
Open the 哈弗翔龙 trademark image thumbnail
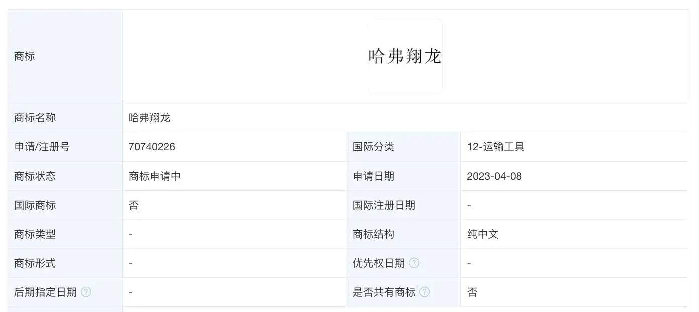(x=405, y=56)
